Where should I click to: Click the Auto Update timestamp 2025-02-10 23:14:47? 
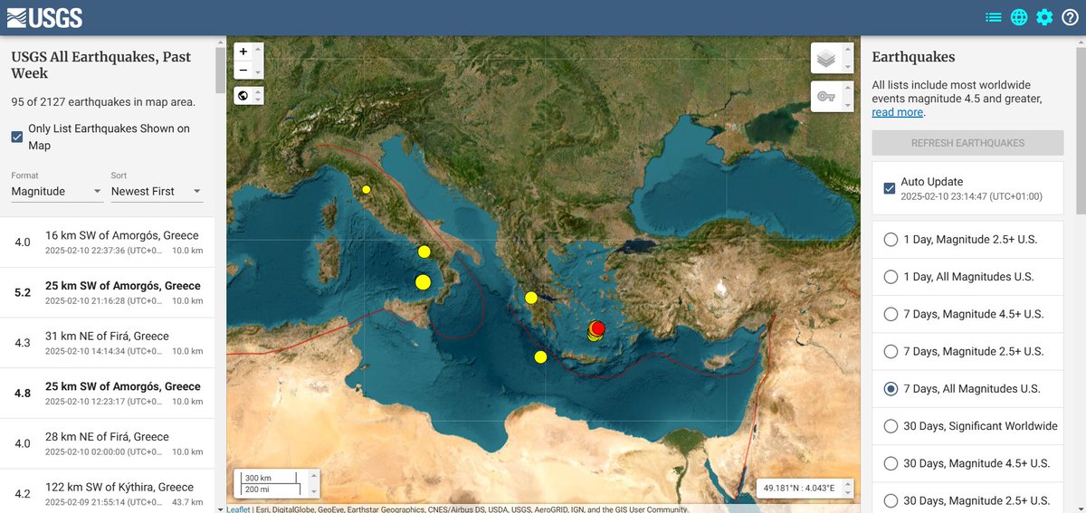click(971, 196)
